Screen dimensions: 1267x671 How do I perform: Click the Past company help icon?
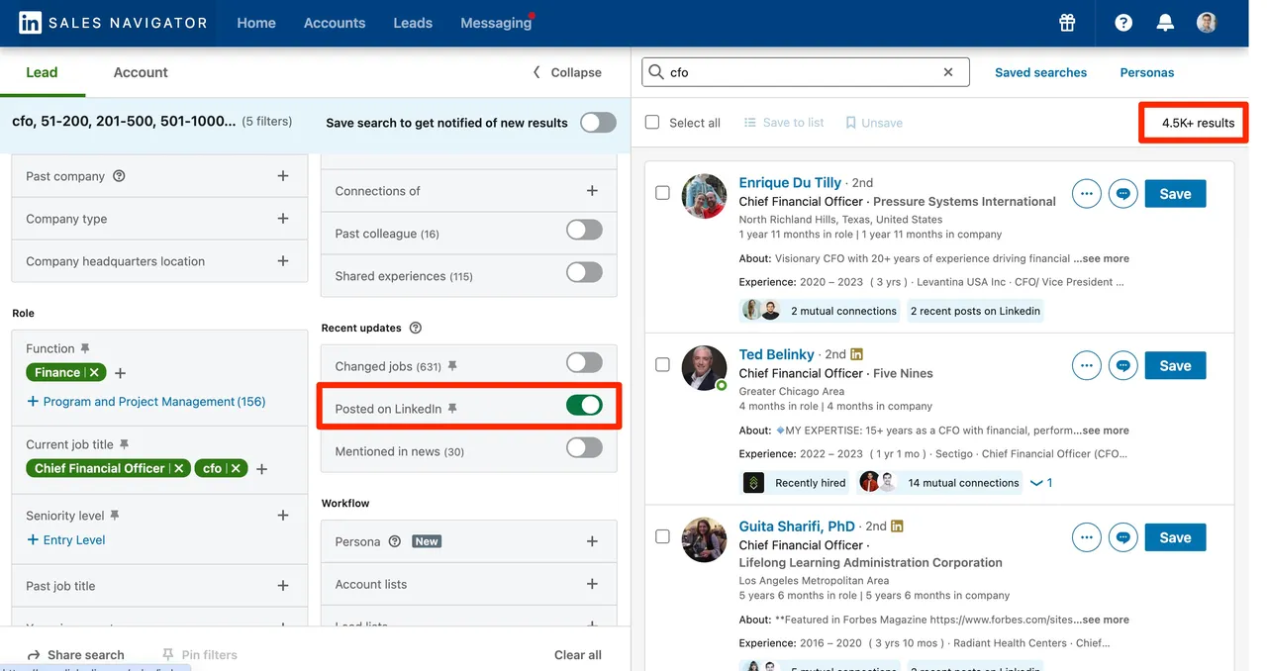point(119,176)
